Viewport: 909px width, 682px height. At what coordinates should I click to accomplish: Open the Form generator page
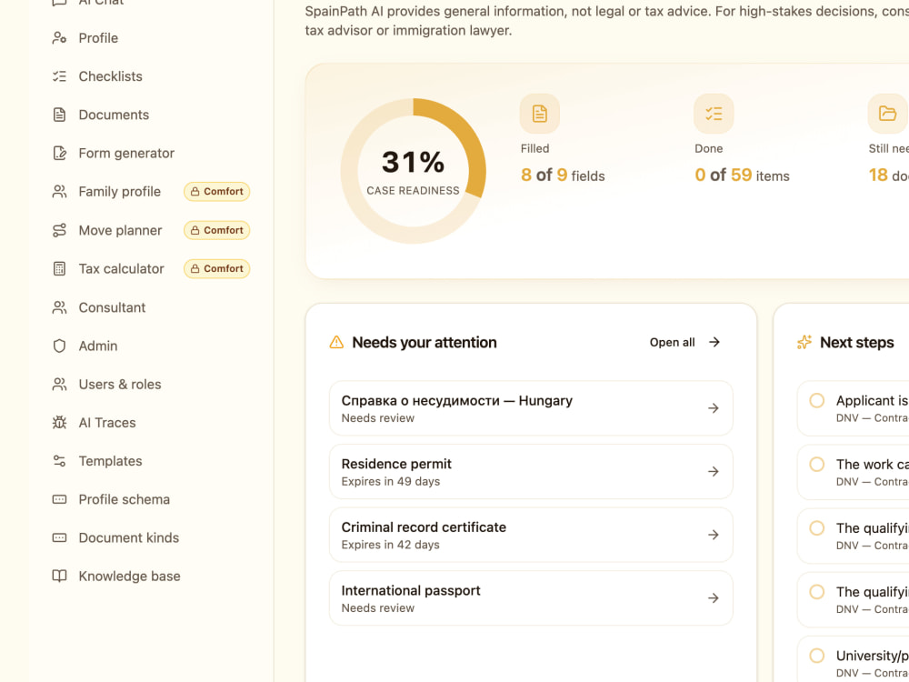126,153
